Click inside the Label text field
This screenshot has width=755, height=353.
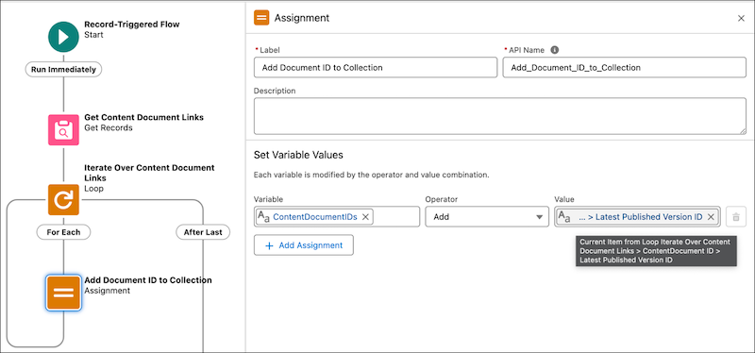376,67
